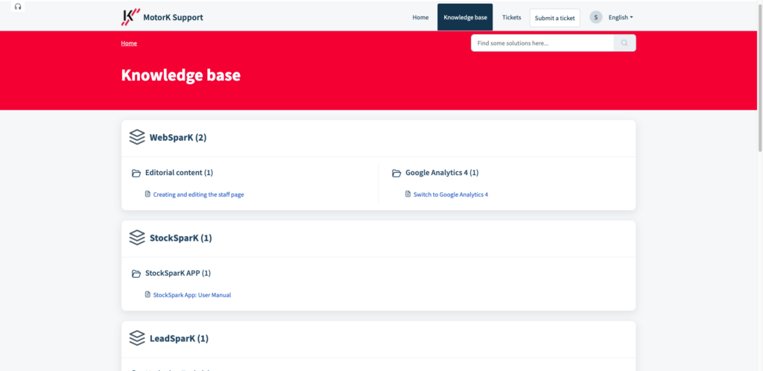Click the Google Analytics 4 folder icon
Screen dimensions: 763x371
point(396,173)
